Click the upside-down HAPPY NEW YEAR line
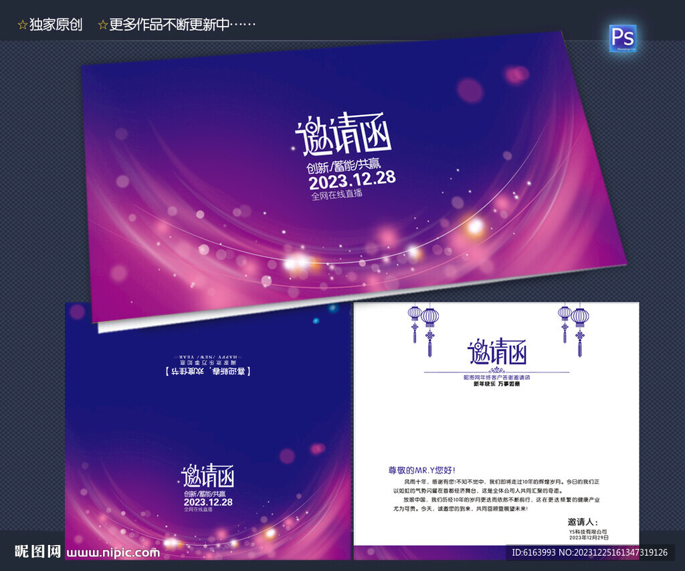 point(208,356)
